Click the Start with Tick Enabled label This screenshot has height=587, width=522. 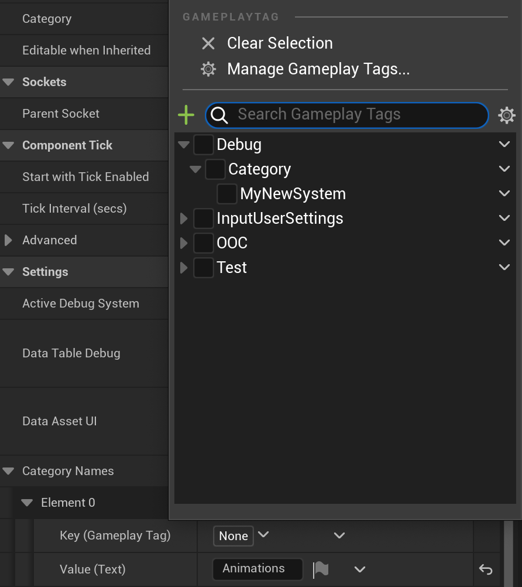pyautogui.click(x=85, y=177)
